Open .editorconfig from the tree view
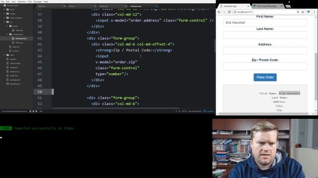Image resolution: width=318 pixels, height=178 pixels. coord(15,63)
